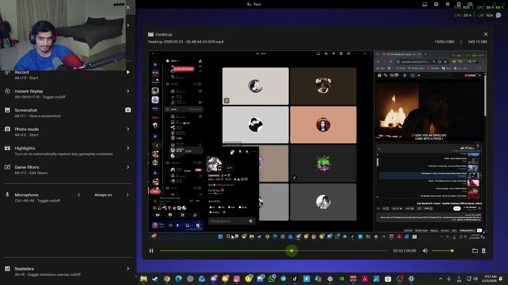Select the Record menu entry
The height and width of the screenshot is (285, 508).
(x=67, y=74)
